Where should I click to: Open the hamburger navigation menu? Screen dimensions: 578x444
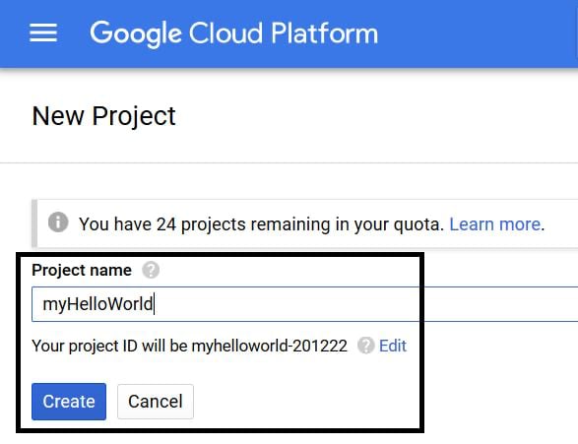43,32
